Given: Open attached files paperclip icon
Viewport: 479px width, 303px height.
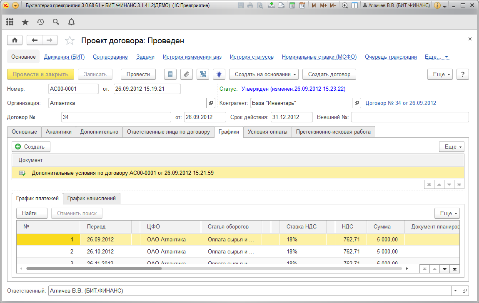Looking at the screenshot, I should tap(187, 74).
